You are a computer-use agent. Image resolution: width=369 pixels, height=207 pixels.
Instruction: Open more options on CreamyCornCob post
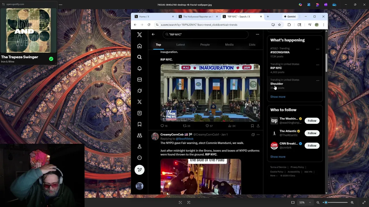(258, 135)
